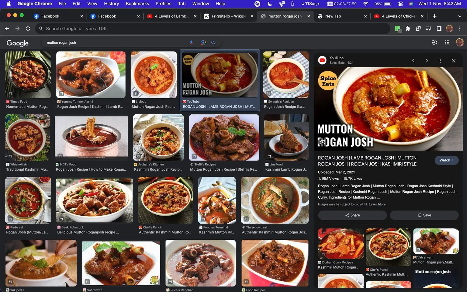Open the Google apps launcher grid
The width and height of the screenshot is (467, 292).
(447, 43)
